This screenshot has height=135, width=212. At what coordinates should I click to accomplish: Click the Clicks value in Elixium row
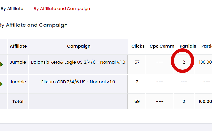coord(137,82)
